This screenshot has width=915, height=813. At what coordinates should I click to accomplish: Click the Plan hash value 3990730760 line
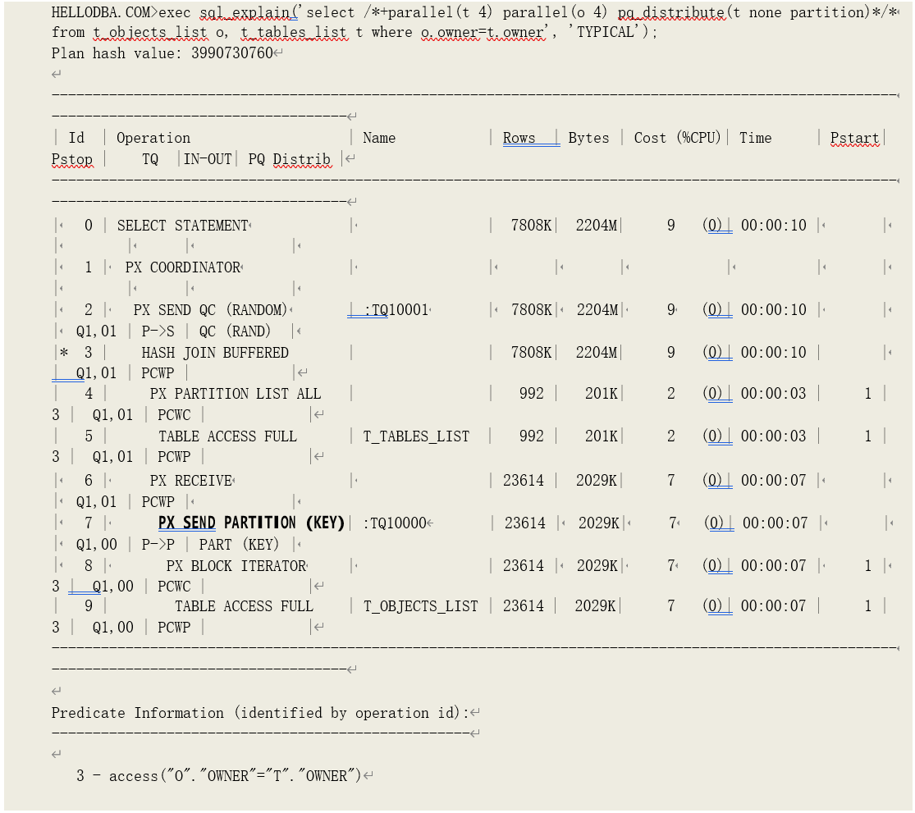click(162, 53)
